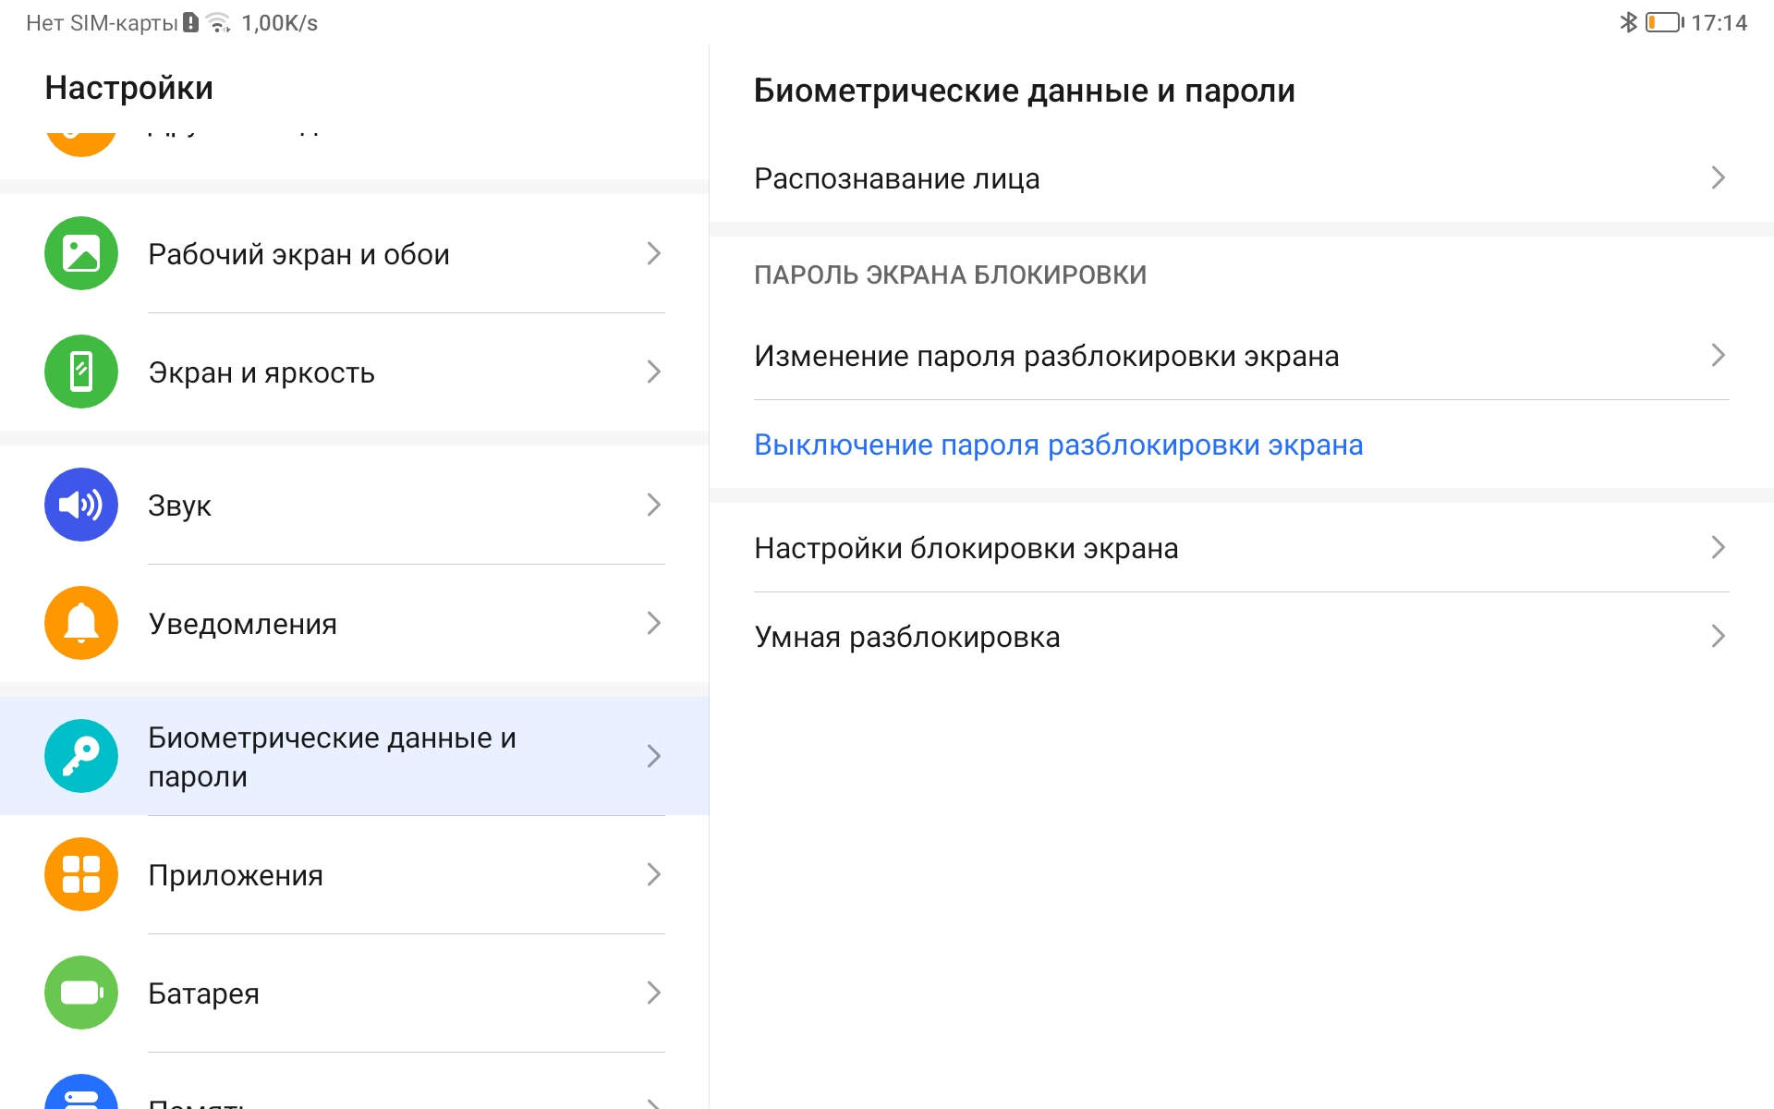Image resolution: width=1774 pixels, height=1109 pixels.
Task: Open Изменение пароля разблокировки экрана
Action: point(1242,355)
